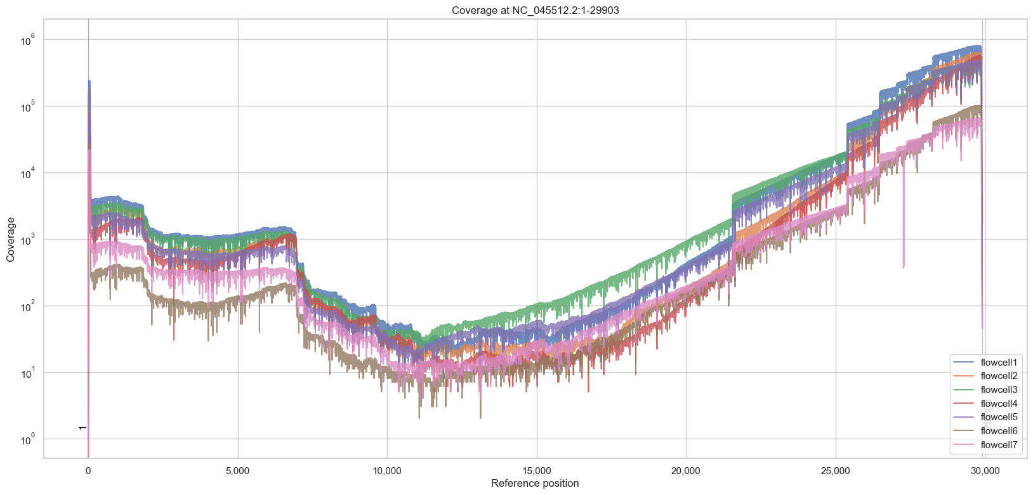The width and height of the screenshot is (1033, 495).
Task: Click the y-axis tick label 10^4
Action: click(x=29, y=172)
